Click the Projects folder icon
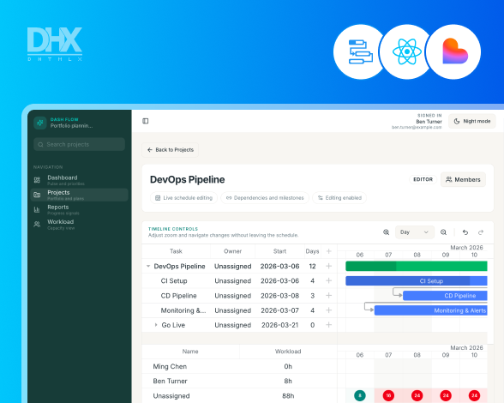Image resolution: width=504 pixels, height=403 pixels. tap(37, 195)
